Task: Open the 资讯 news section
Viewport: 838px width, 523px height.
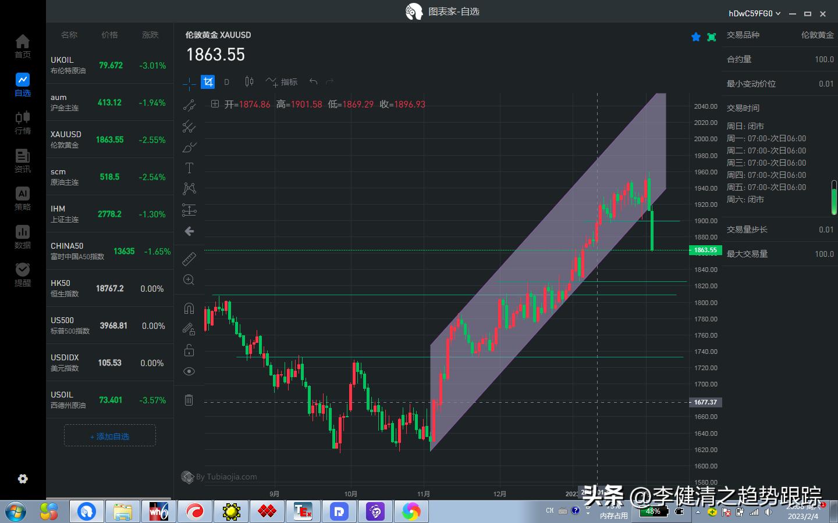Action: point(23,160)
